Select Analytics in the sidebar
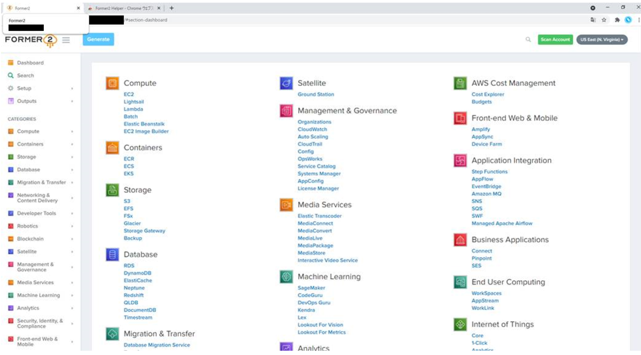Screen dimensions: 641x355 pyautogui.click(x=28, y=308)
